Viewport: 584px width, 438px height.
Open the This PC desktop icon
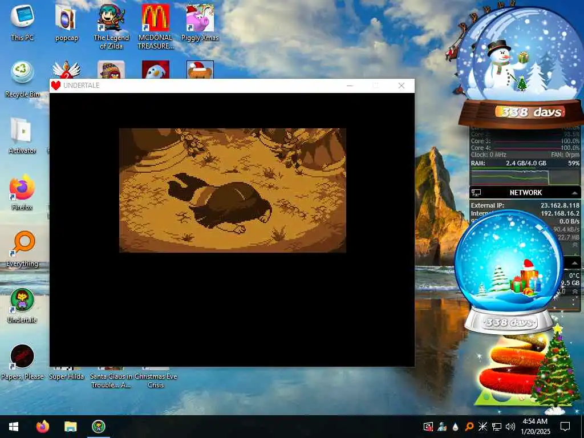click(x=22, y=22)
